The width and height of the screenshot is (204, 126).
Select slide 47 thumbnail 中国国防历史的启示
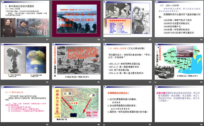[x=128, y=104]
